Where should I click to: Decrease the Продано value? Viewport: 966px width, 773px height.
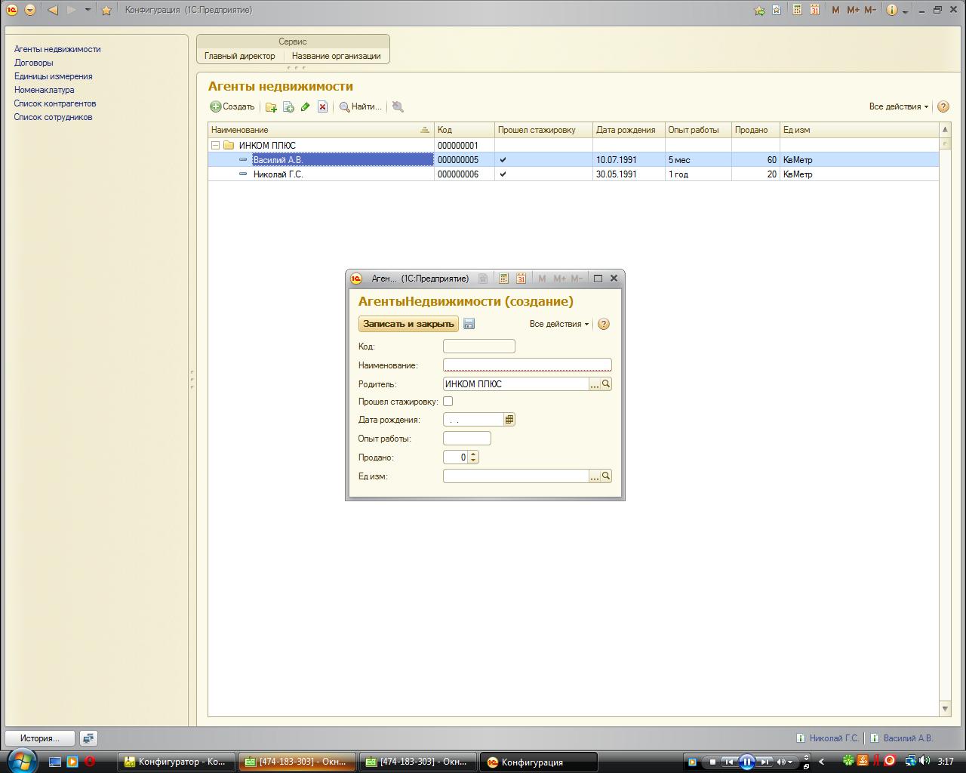click(x=473, y=460)
